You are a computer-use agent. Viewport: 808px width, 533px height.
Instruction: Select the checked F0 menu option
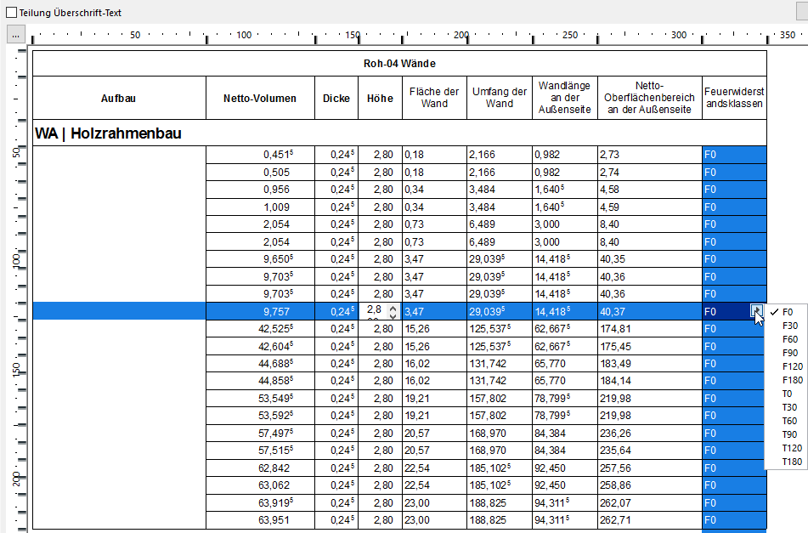(x=788, y=312)
